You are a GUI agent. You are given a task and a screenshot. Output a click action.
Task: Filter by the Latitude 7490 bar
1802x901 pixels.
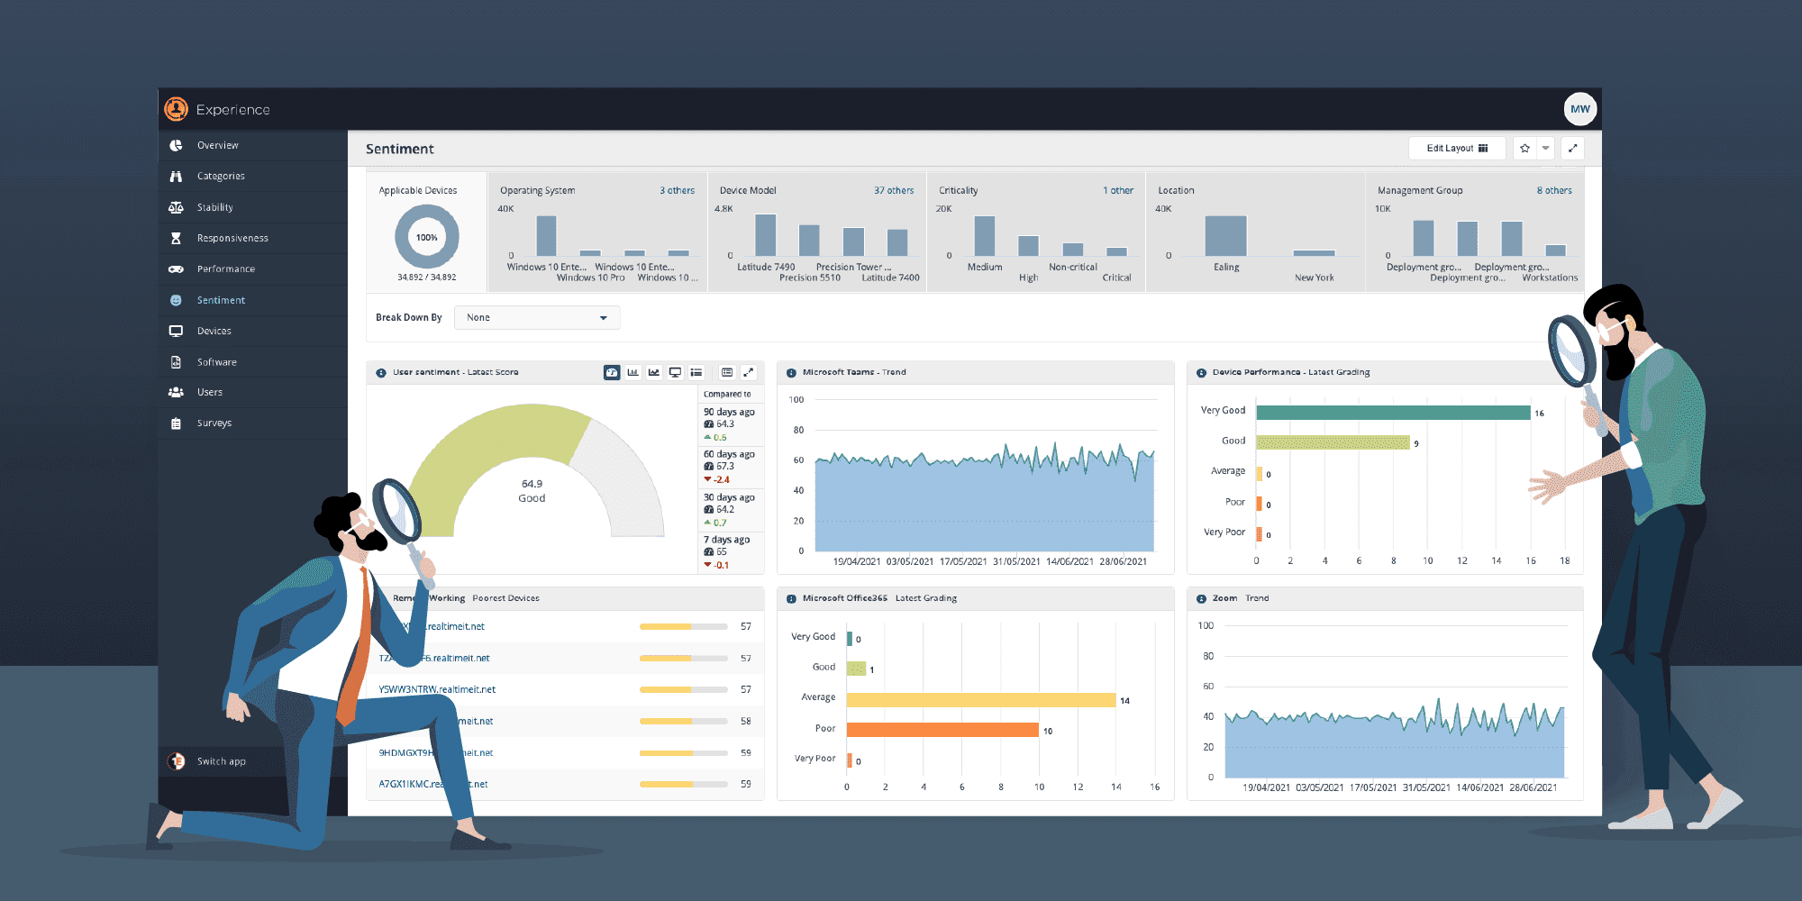pyautogui.click(x=766, y=235)
